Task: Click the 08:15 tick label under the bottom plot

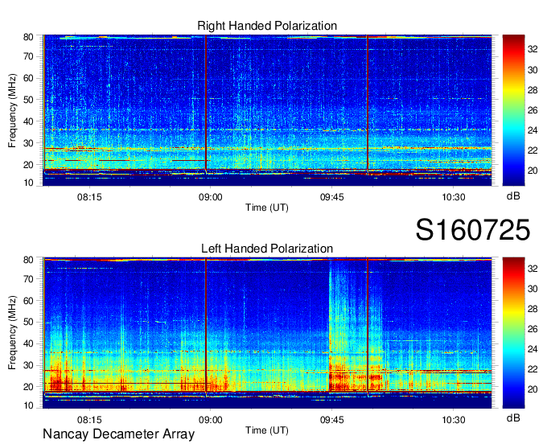Action: click(x=89, y=420)
